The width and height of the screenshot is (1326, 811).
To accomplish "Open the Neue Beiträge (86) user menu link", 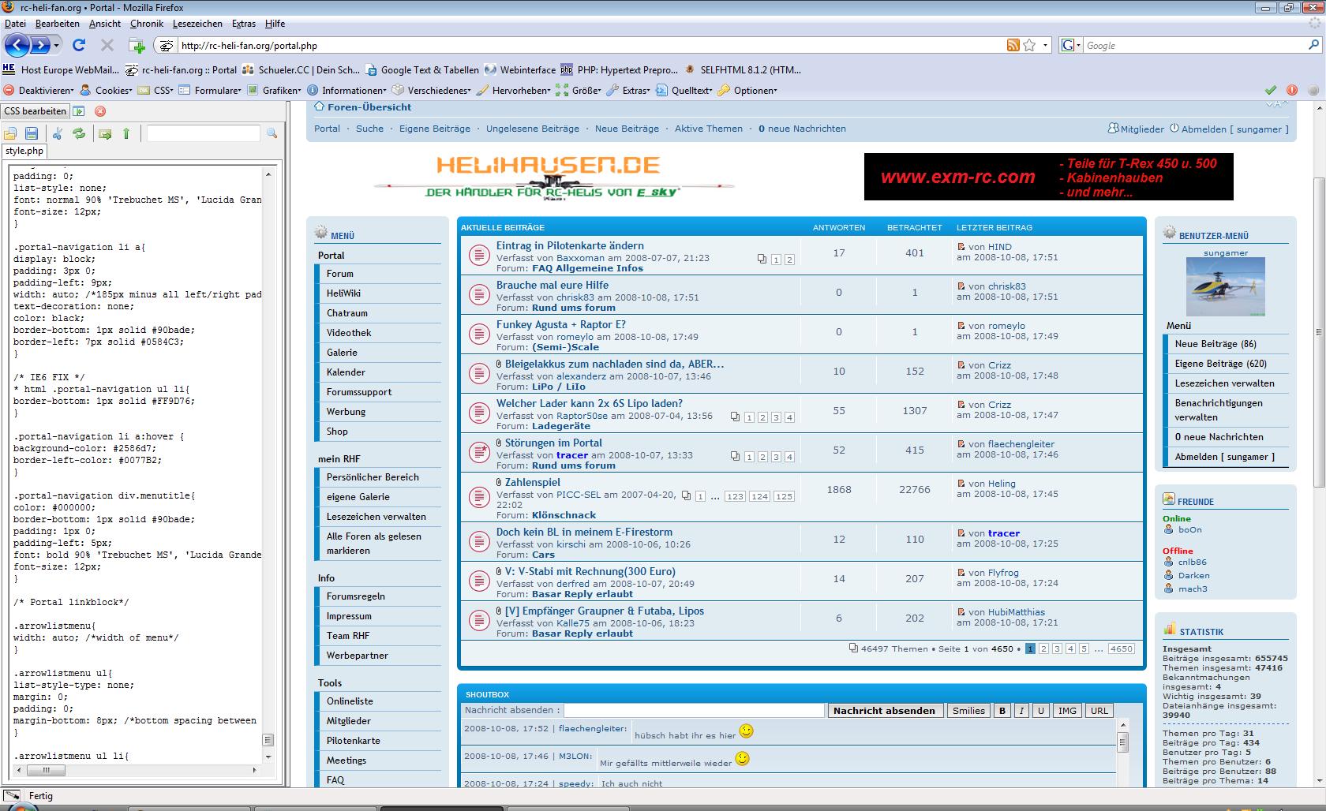I will 1215,343.
